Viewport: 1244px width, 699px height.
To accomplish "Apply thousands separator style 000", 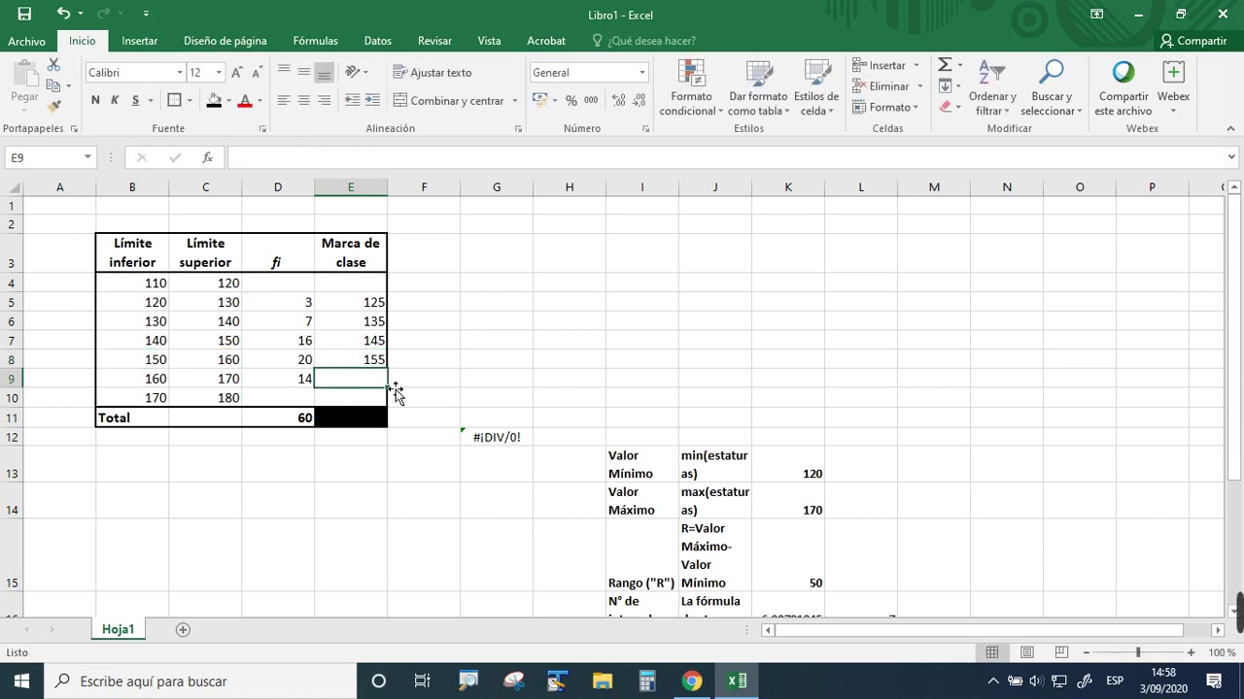I will click(591, 100).
